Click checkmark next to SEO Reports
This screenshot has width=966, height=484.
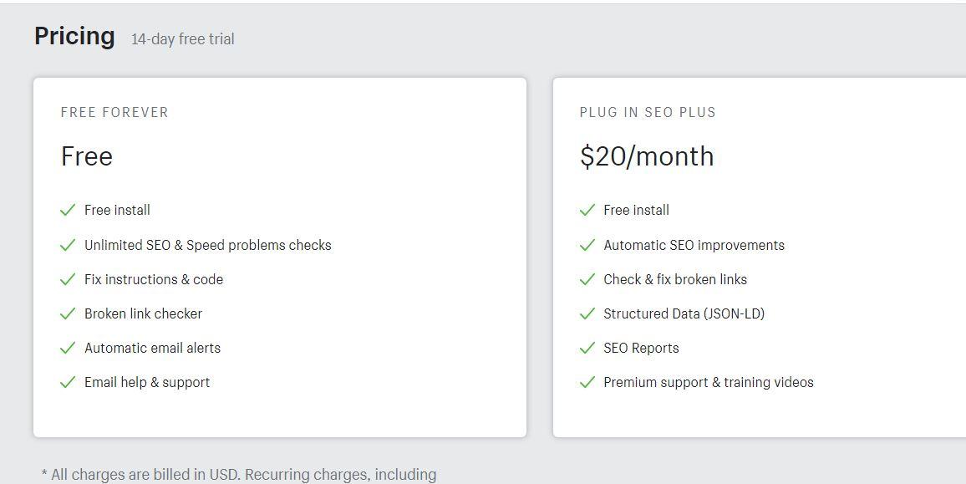click(587, 348)
